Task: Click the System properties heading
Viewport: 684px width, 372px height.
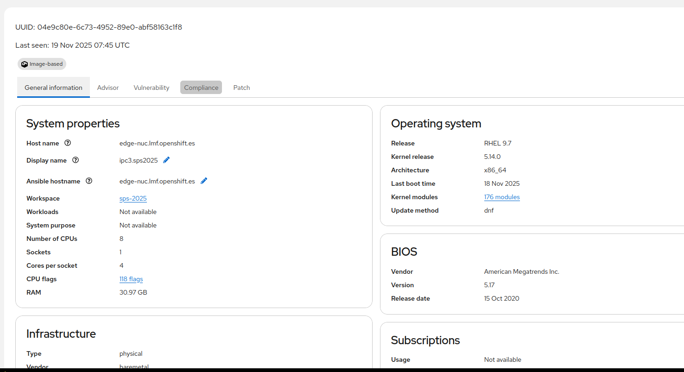Action: pos(73,124)
